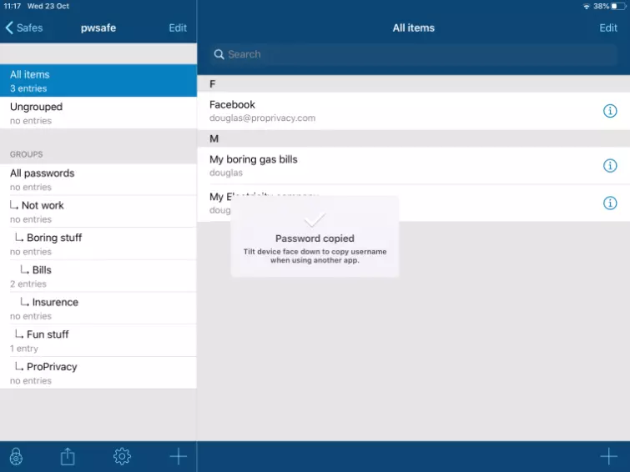Tap Edit in the pwsafe sidebar header
The image size is (630, 472).
pos(178,28)
